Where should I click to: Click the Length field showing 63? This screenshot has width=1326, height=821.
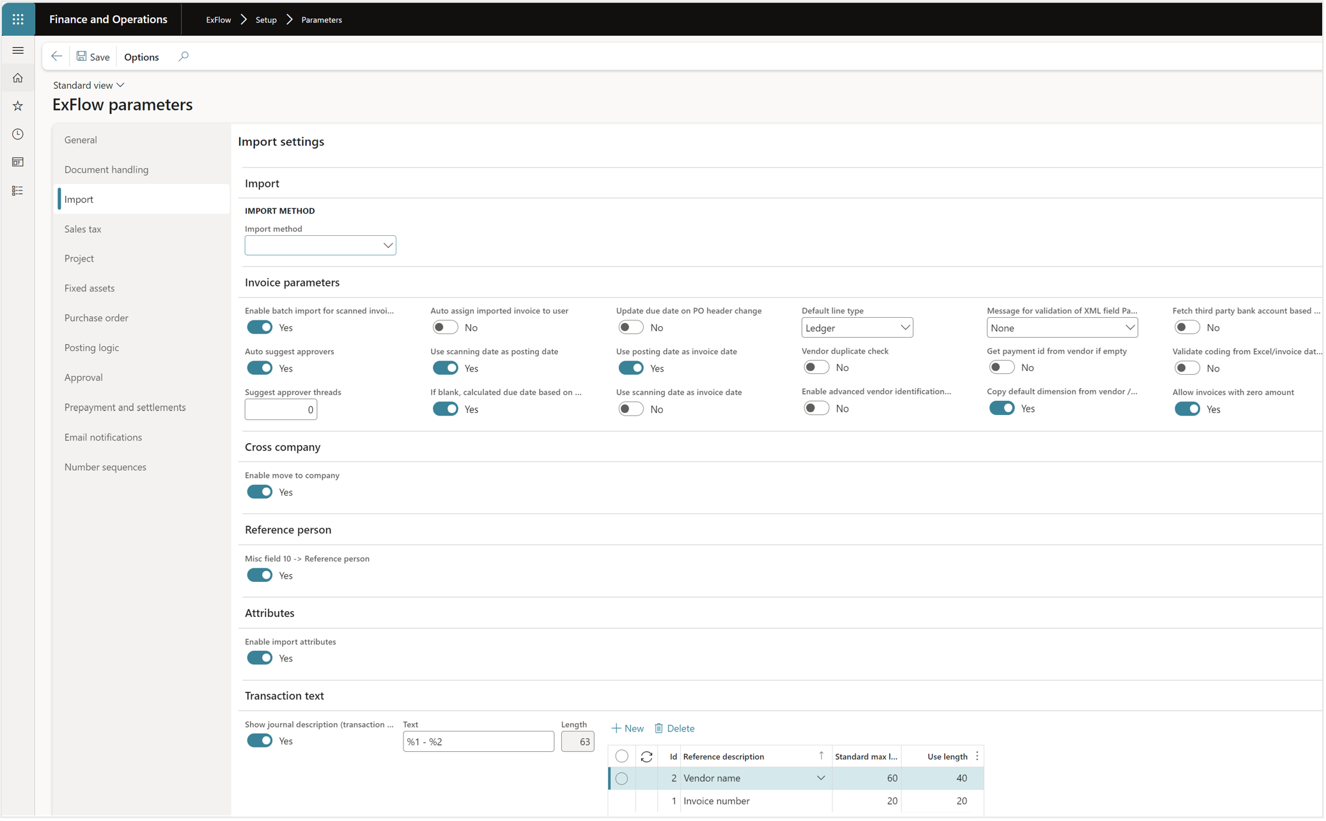[x=577, y=742]
